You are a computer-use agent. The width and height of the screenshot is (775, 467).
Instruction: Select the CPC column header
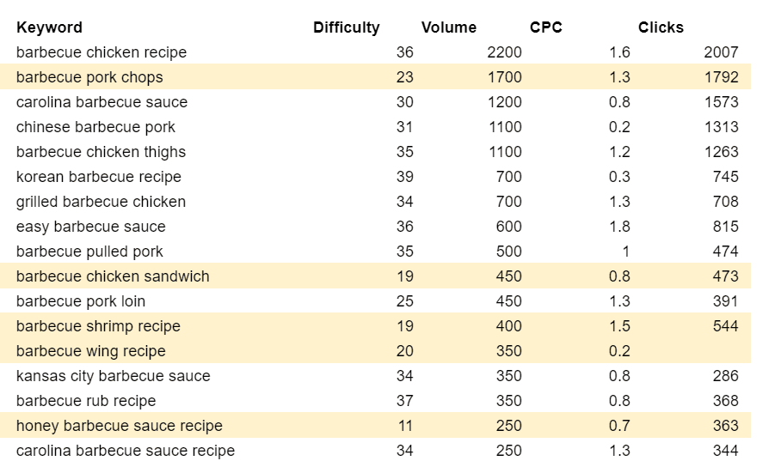pos(545,27)
